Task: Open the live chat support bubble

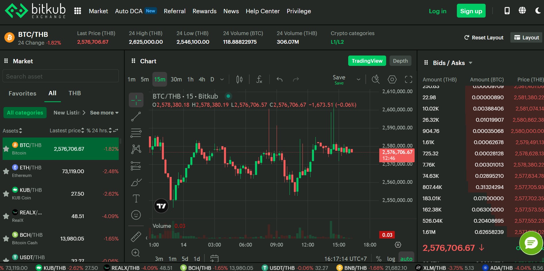Action: (531, 243)
